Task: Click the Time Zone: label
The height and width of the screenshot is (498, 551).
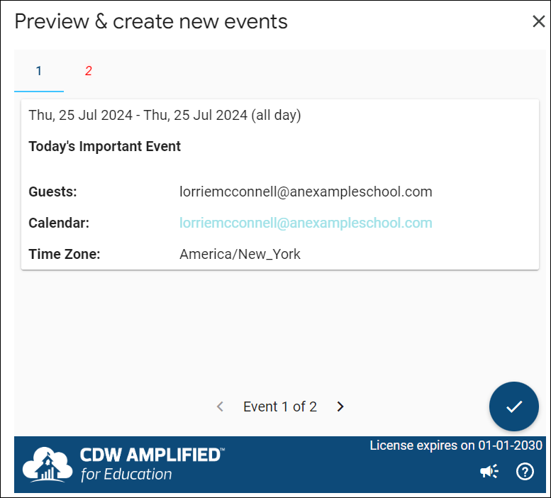Action: coord(65,254)
